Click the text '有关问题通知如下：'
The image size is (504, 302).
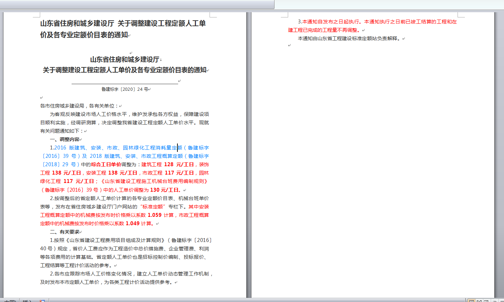pyautogui.click(x=62, y=131)
